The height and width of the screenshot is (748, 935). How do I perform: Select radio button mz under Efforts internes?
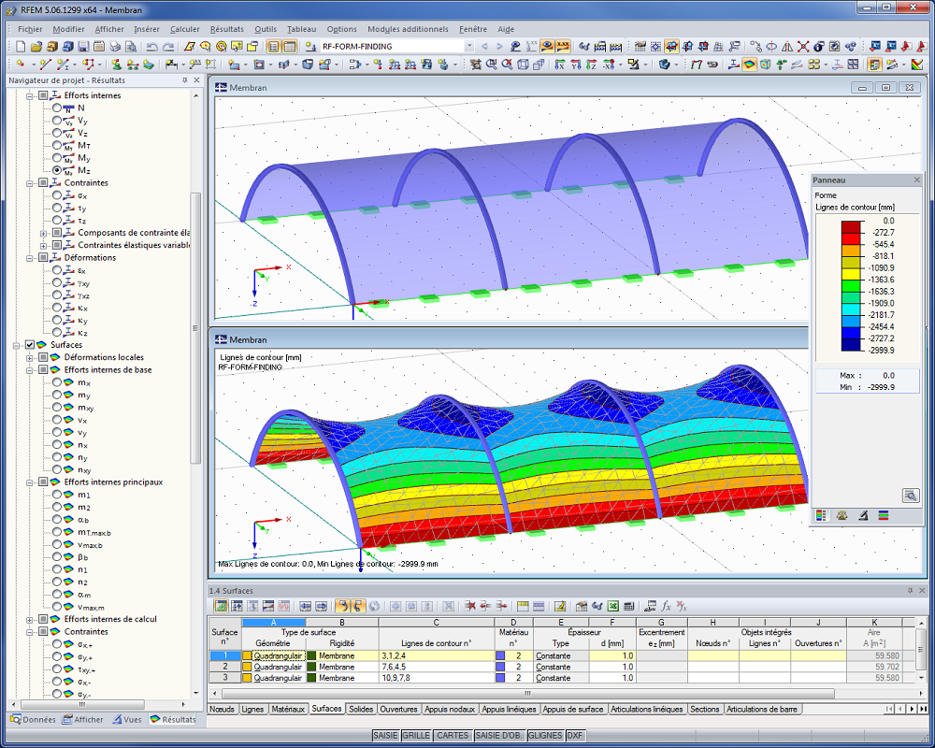tap(56, 170)
